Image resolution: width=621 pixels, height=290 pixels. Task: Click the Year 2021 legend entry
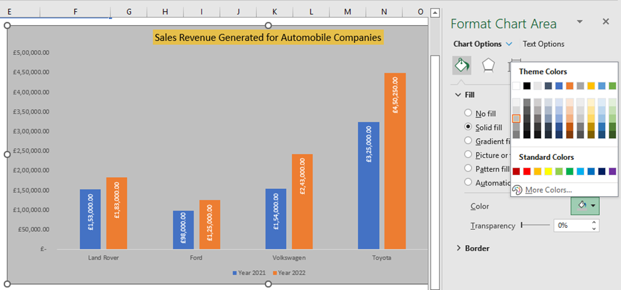[249, 273]
